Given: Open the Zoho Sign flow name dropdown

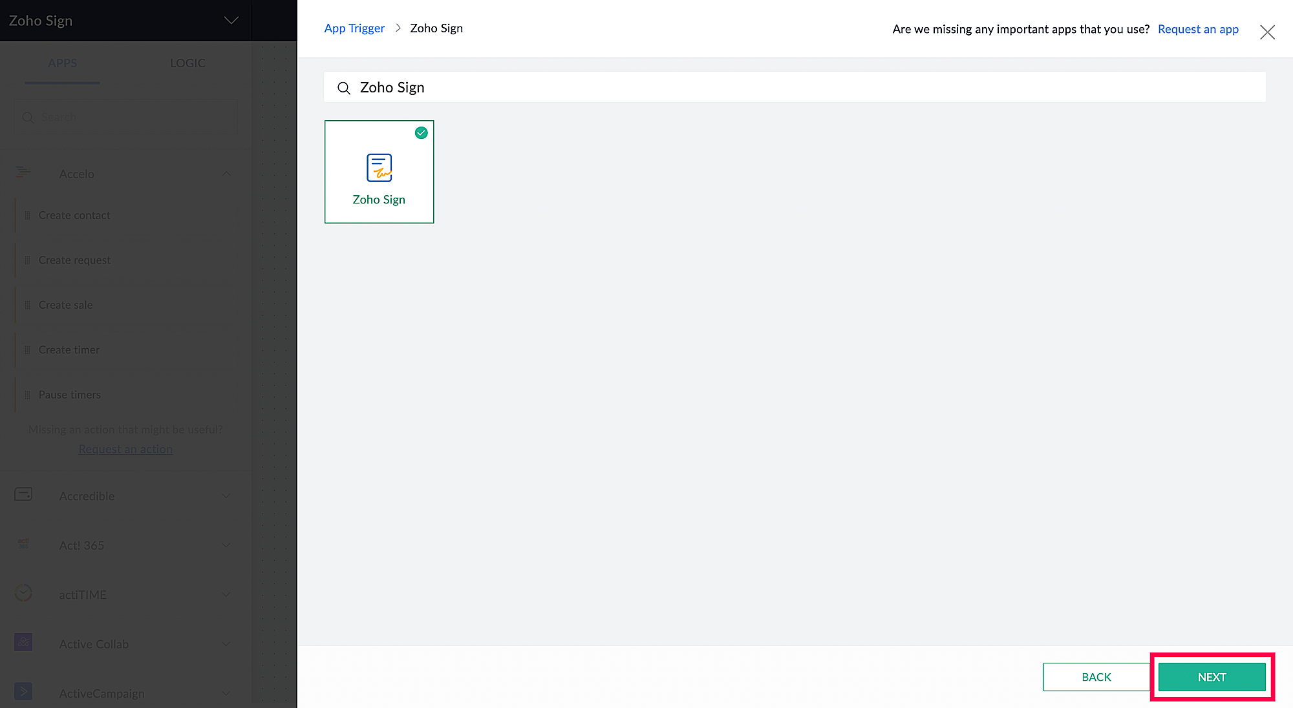Looking at the screenshot, I should click(231, 21).
